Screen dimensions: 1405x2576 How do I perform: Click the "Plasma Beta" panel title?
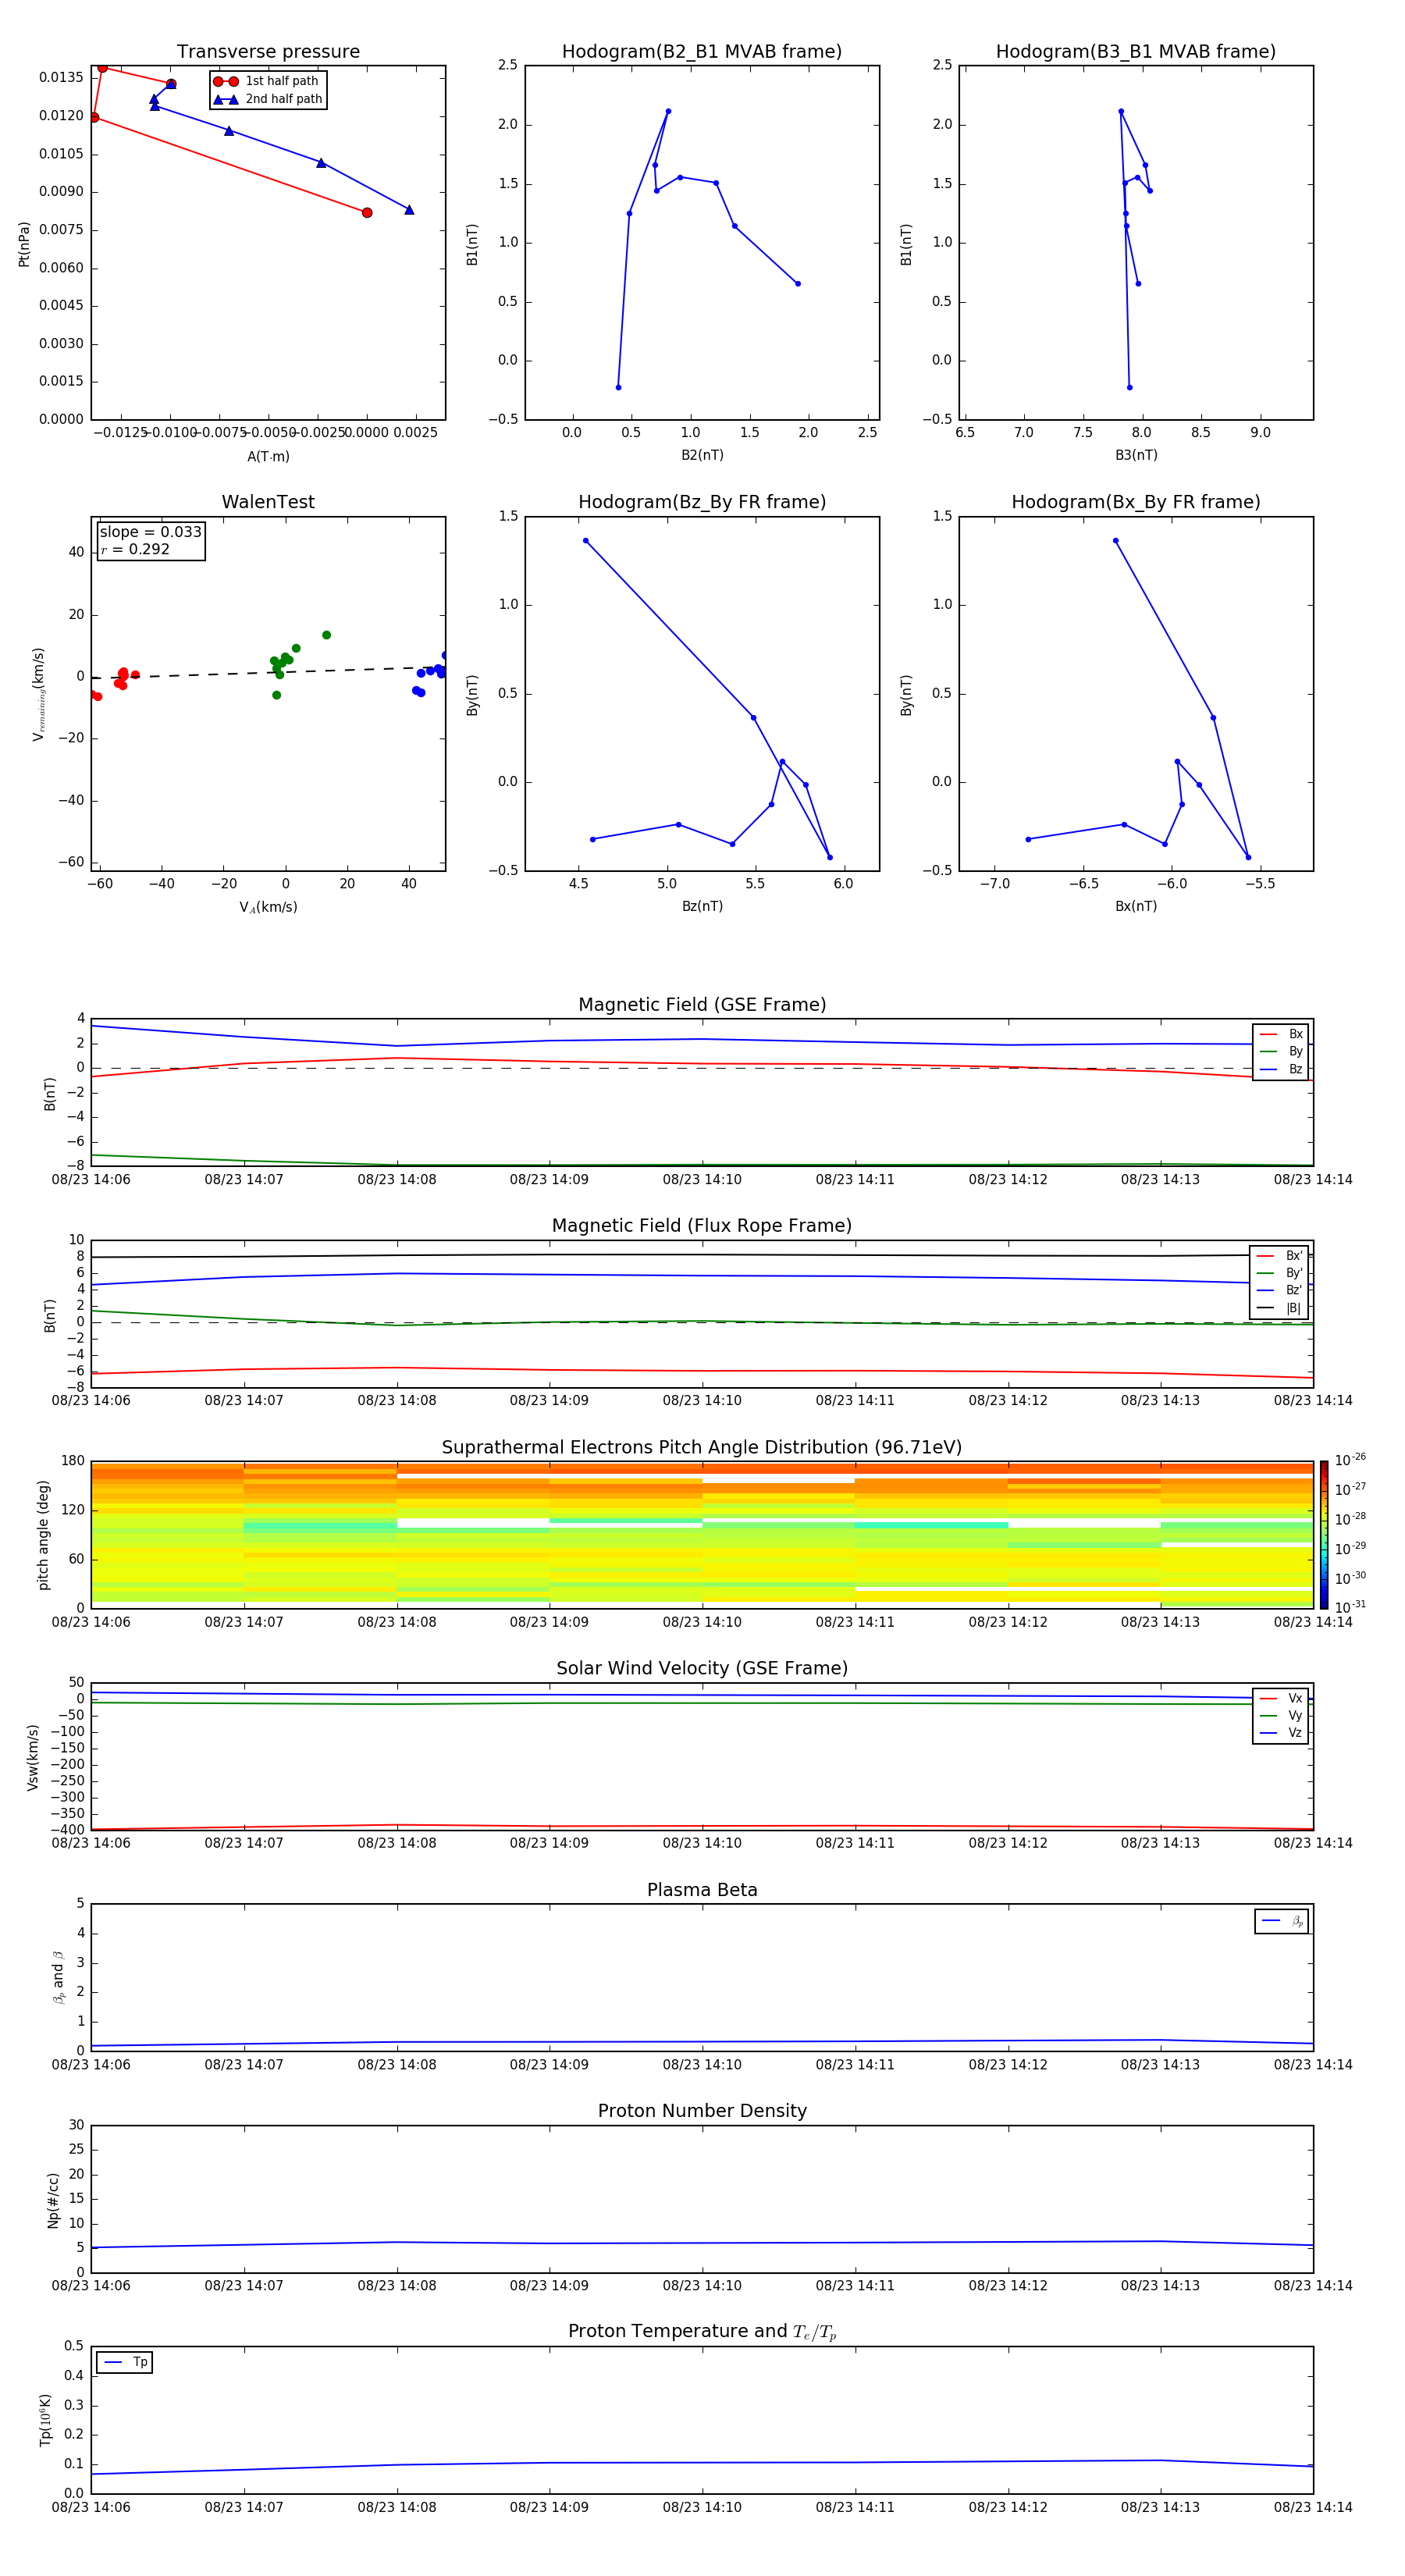click(x=702, y=1890)
